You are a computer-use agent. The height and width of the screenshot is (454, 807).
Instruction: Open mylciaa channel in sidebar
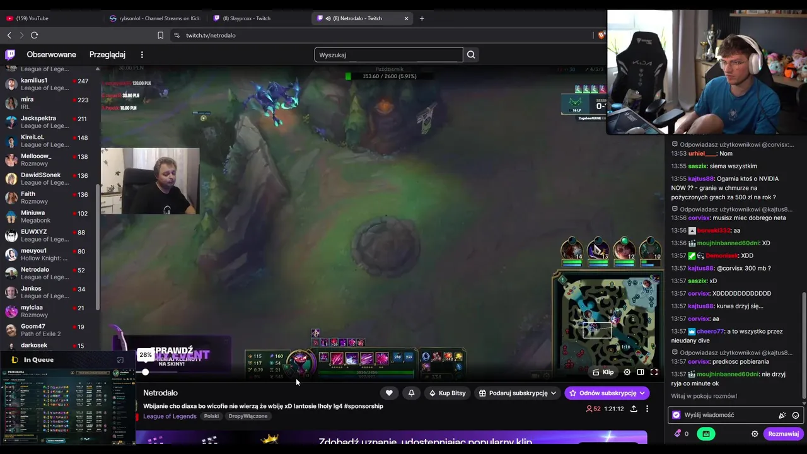click(47, 311)
